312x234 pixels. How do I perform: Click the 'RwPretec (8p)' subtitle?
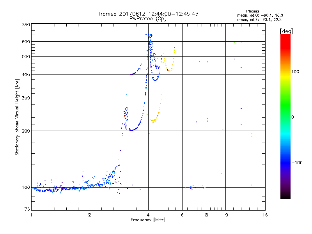pyautogui.click(x=148, y=19)
